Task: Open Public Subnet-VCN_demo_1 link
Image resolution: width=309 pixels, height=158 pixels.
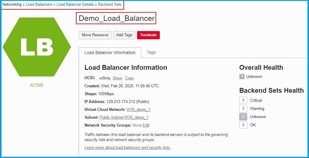Action: coord(124,118)
